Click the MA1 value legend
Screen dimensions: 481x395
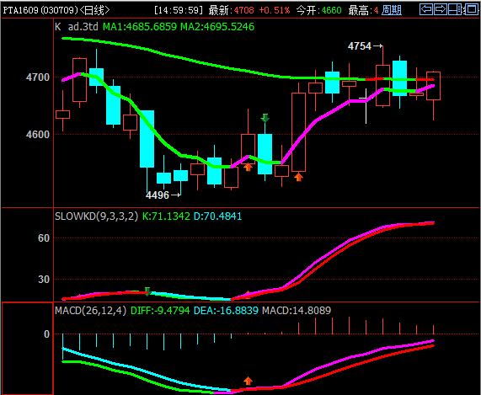pos(140,27)
